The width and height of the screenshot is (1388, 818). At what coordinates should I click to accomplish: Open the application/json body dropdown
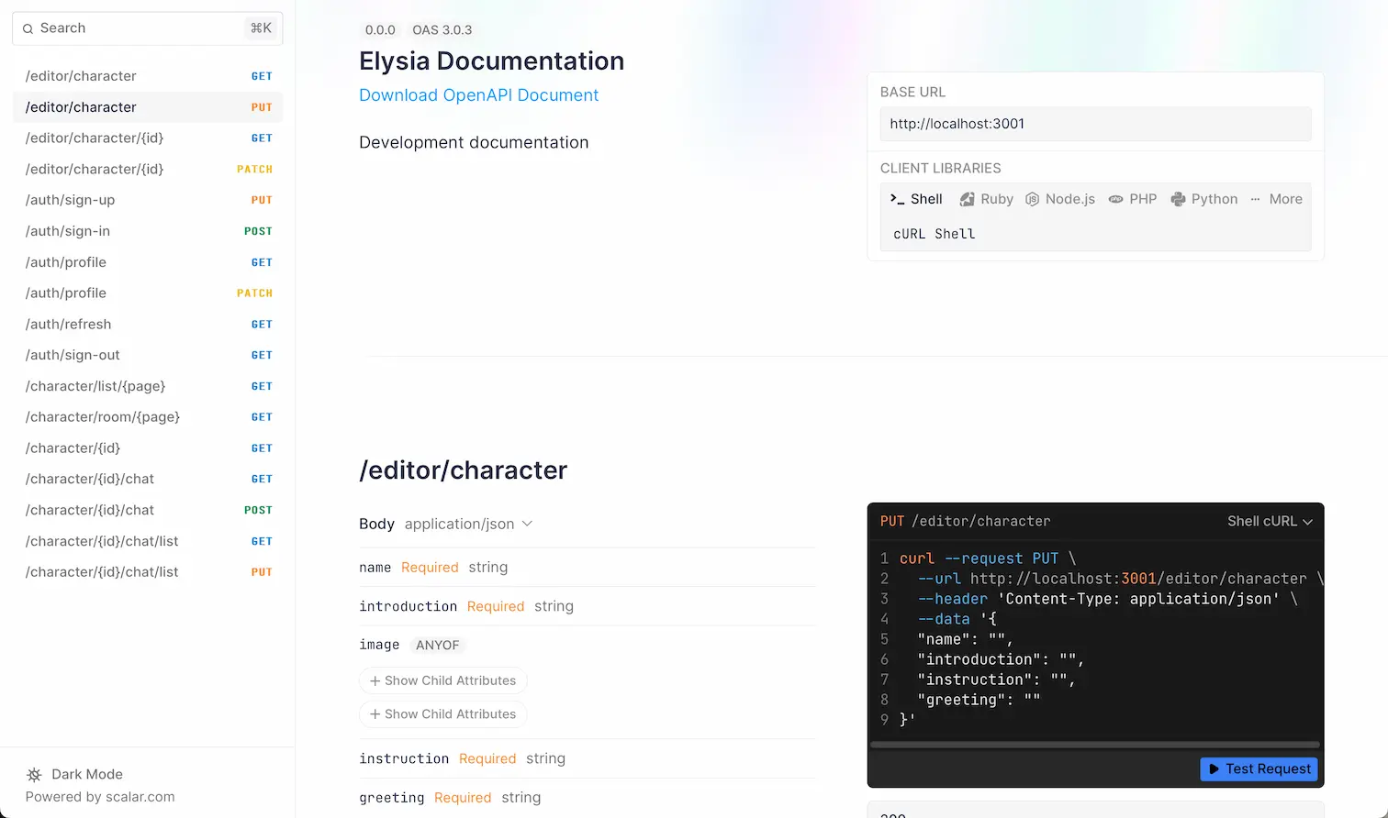click(468, 524)
